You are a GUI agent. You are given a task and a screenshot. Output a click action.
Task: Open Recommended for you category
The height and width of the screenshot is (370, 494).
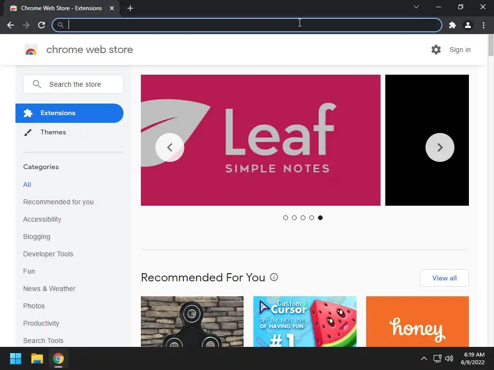(x=58, y=202)
